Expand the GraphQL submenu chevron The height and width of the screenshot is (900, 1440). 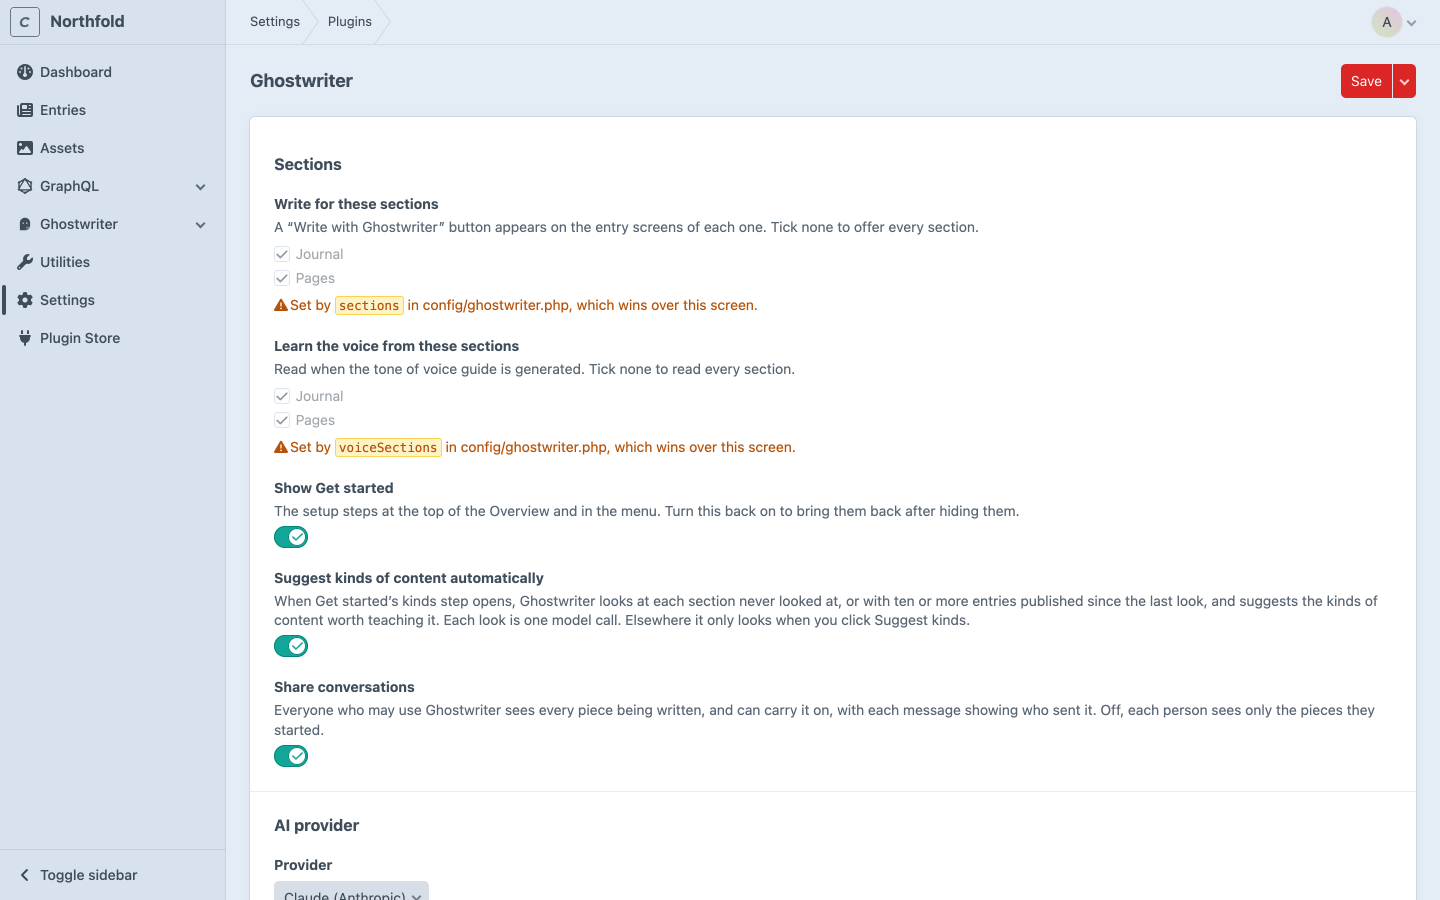pos(200,187)
